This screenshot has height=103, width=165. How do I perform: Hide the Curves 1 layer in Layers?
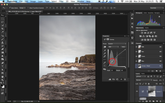[137, 91]
